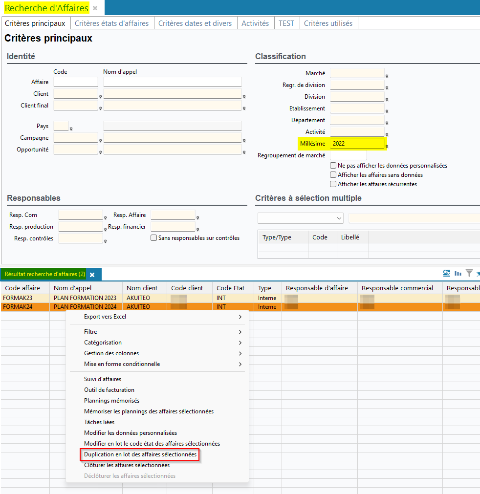Check Afficher les affaires sans données
The image size is (480, 494).
(333, 175)
